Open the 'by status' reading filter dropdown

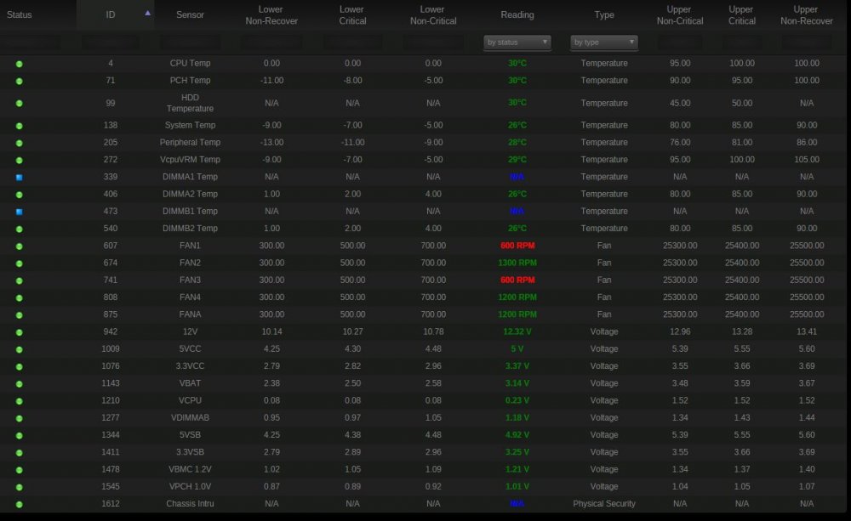coord(517,42)
